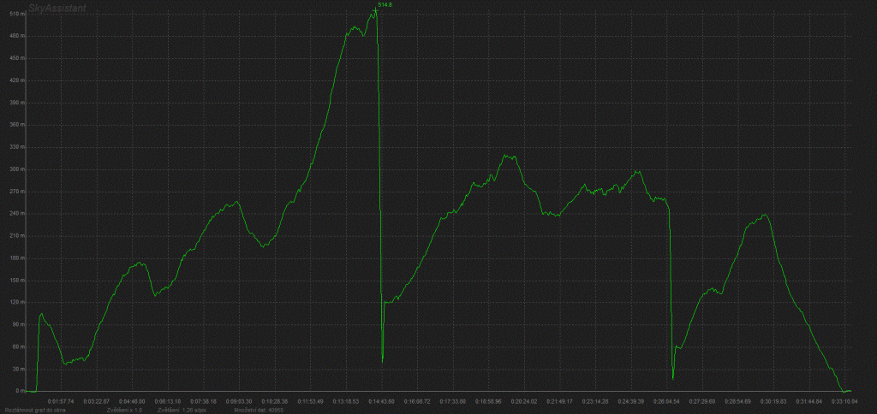This screenshot has width=877, height=414.
Task: Click the 0:09:03.30 time axis label
Action: tap(239, 400)
